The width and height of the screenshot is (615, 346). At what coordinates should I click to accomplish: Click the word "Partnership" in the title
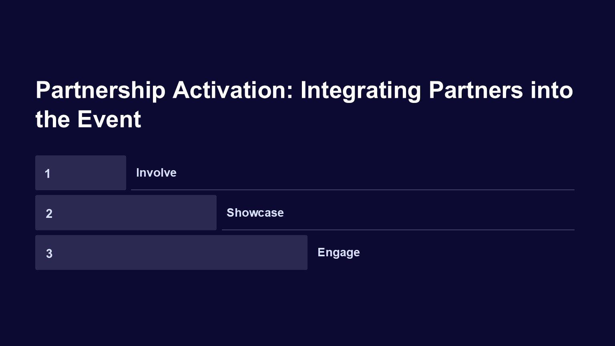(x=100, y=90)
